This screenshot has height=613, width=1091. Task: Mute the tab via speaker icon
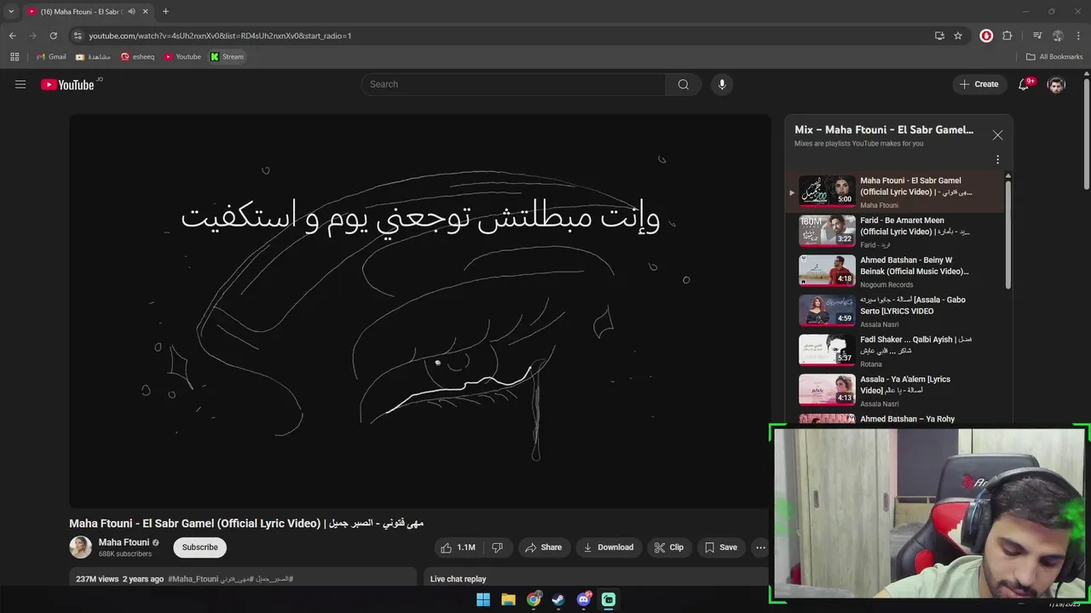(x=131, y=12)
